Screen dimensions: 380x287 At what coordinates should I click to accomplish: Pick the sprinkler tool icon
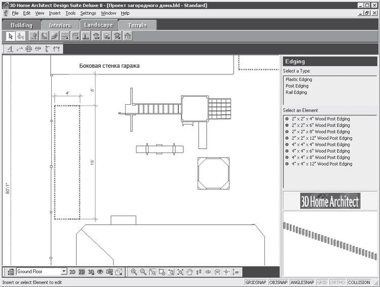tap(86, 36)
